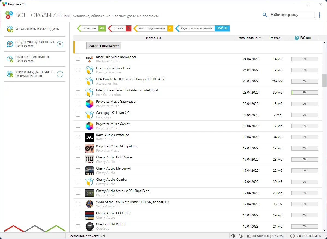Open Developer uninstall utilities section
This screenshot has height=239, width=327.
click(x=35, y=74)
